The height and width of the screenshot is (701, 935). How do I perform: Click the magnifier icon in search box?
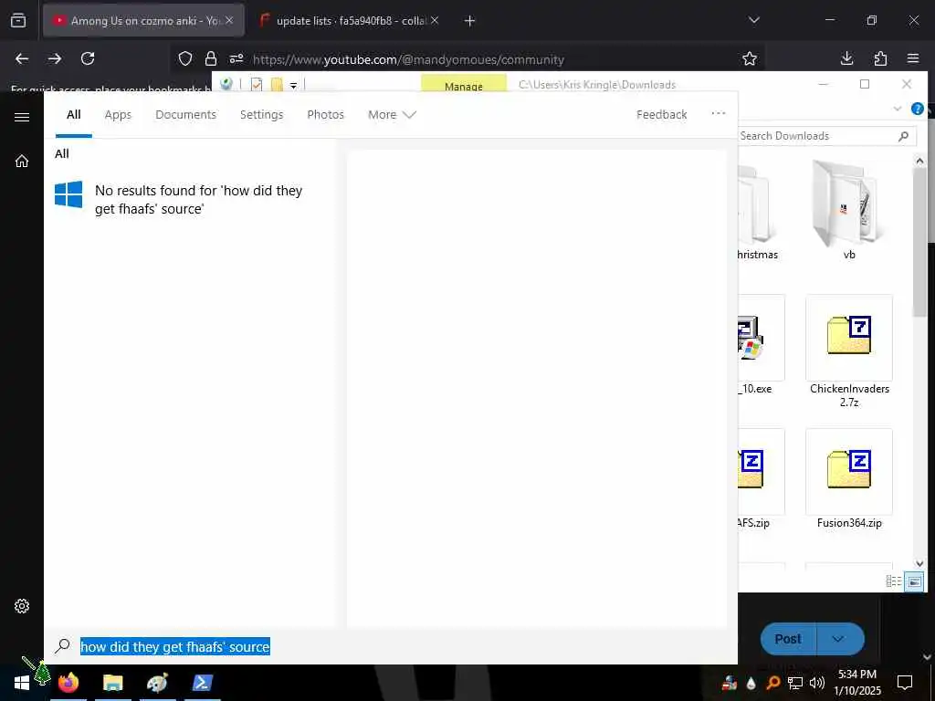pos(62,646)
